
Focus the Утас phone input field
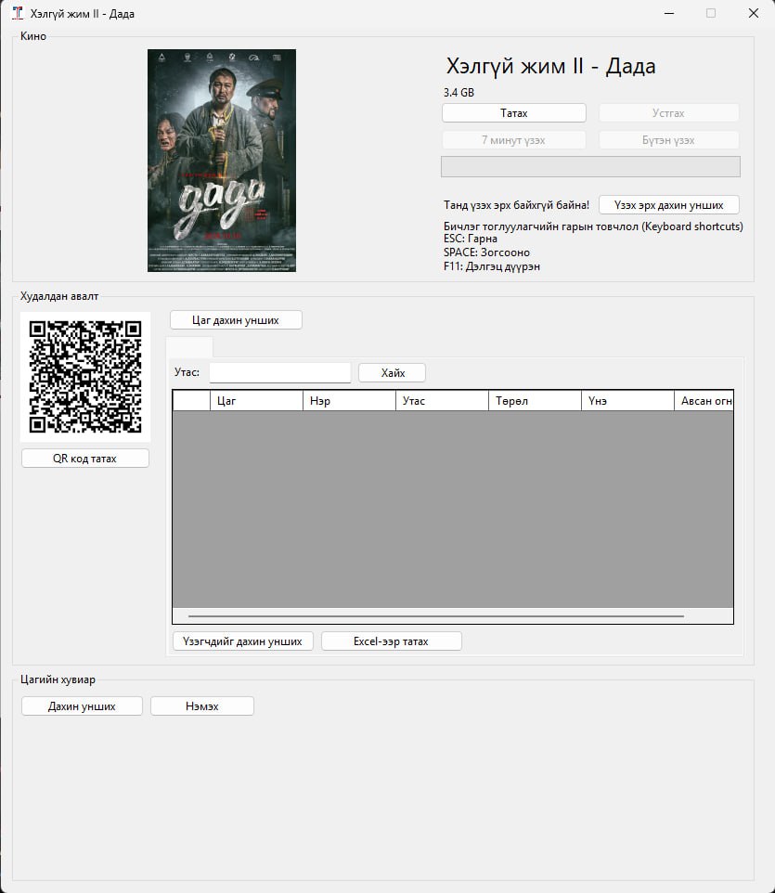tap(279, 373)
